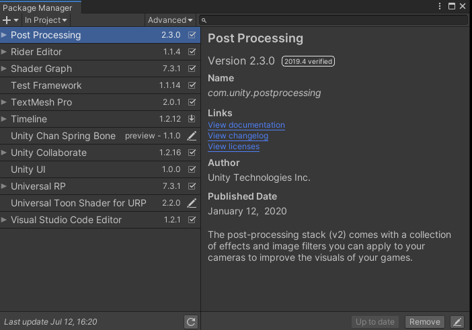This screenshot has width=472, height=330.
Task: Select the Unity Collaborate package row
Action: [x=100, y=153]
